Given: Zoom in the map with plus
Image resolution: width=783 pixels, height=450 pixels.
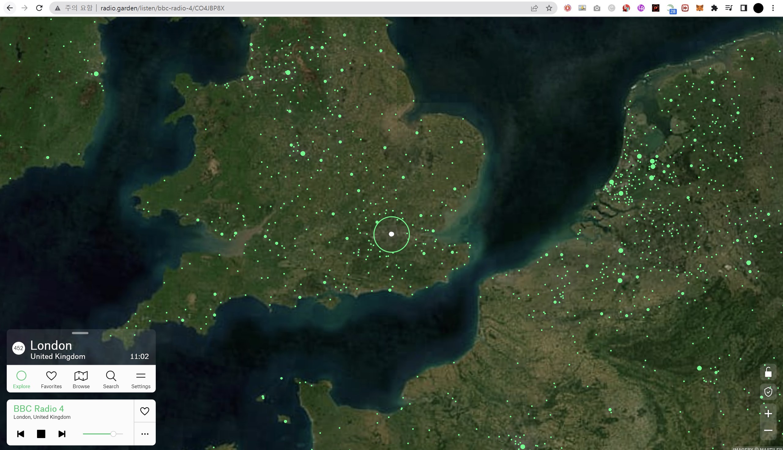Looking at the screenshot, I should tap(768, 414).
